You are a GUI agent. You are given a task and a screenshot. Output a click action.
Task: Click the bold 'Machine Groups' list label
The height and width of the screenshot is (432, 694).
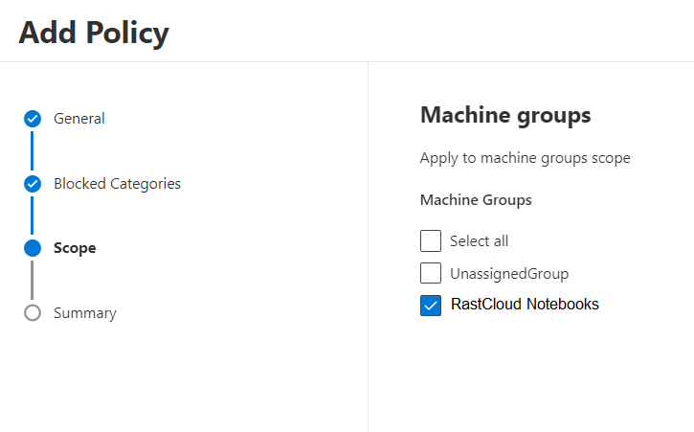pyautogui.click(x=476, y=200)
